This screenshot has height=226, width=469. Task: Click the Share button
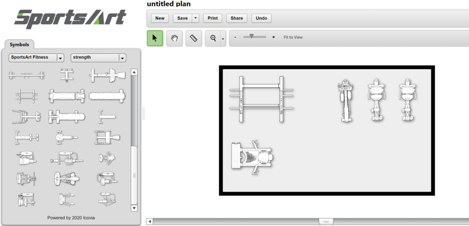point(237,18)
